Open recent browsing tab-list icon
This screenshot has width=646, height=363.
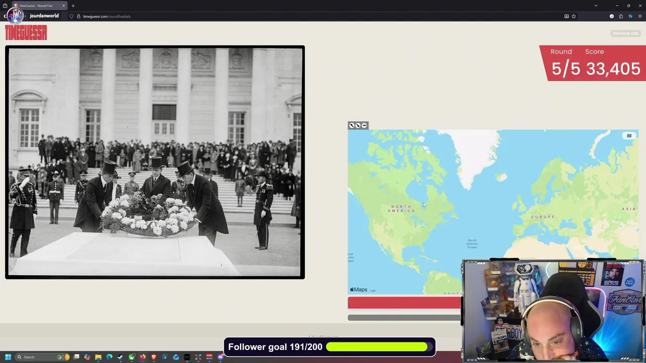(x=5, y=6)
